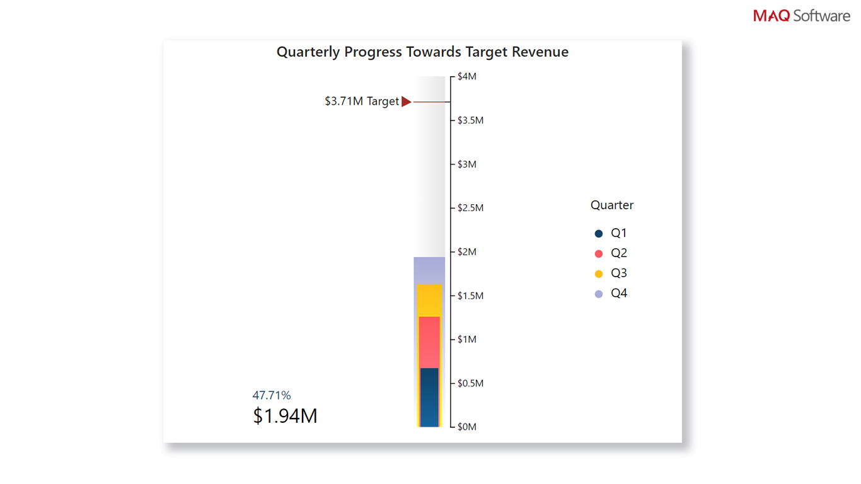Screen dimensions: 861x484
Task: Click the $3.71M Target label
Action: tap(362, 101)
